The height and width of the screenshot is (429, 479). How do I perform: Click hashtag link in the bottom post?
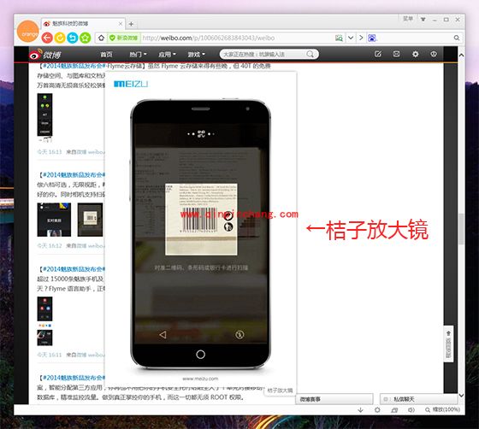pyautogui.click(x=74, y=378)
